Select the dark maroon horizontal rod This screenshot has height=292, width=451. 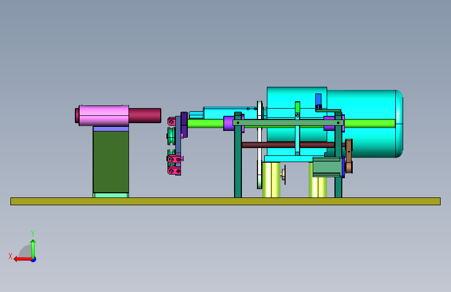click(x=288, y=145)
